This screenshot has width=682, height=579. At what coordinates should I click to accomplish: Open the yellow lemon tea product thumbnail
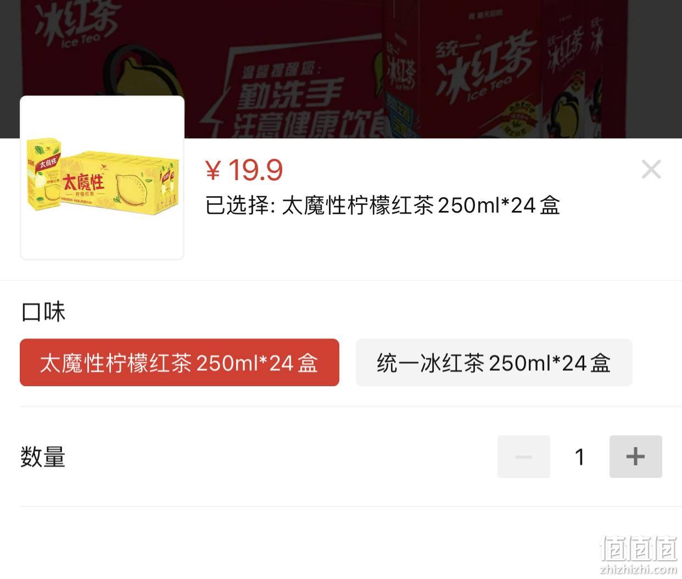coord(102,177)
